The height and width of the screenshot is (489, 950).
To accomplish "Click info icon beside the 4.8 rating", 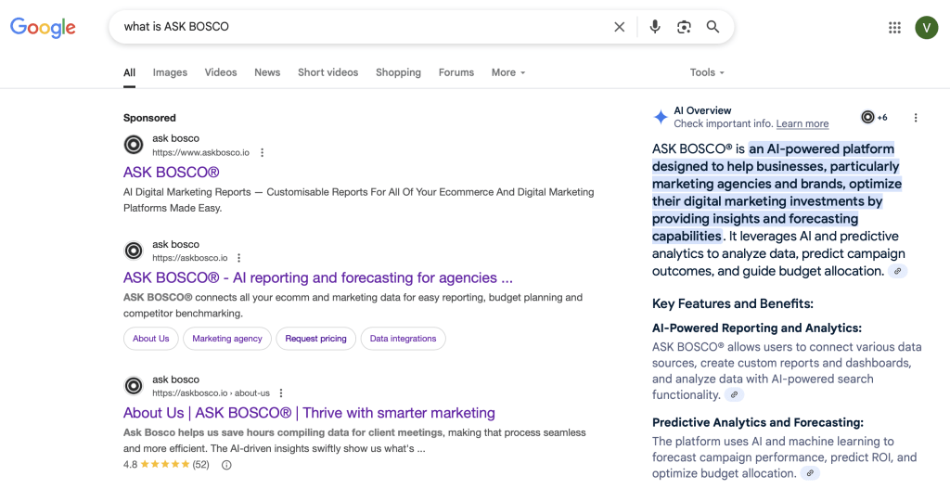I will coord(226,465).
